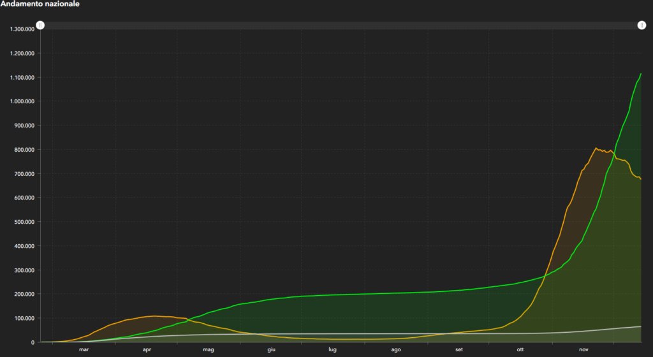Click the right end of the white line
This screenshot has height=357, width=653.
pyautogui.click(x=640, y=326)
